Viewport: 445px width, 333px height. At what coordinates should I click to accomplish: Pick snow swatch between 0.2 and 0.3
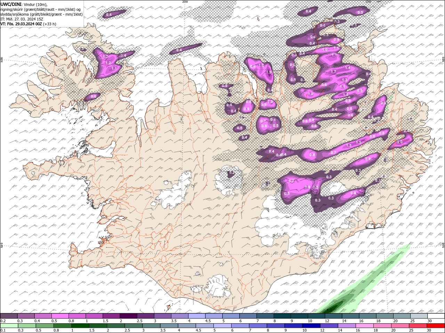click(x=9, y=316)
